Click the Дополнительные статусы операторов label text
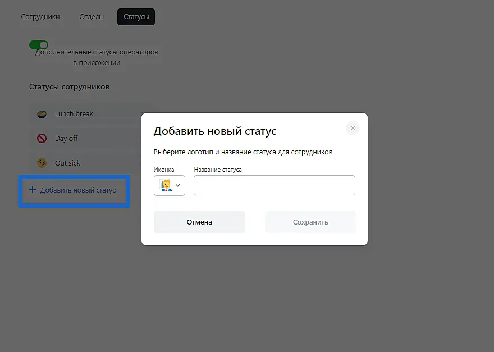 click(97, 57)
